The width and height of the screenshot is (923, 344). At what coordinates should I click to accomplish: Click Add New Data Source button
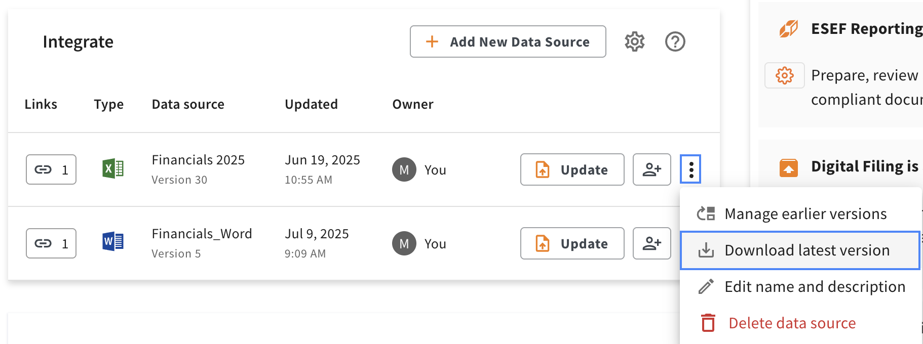pyautogui.click(x=508, y=41)
